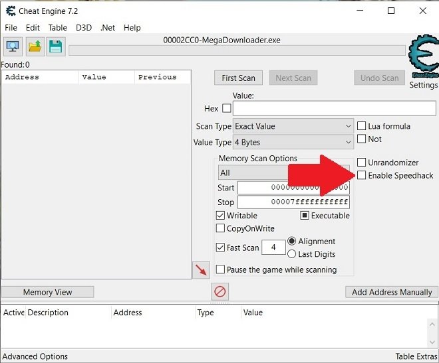Click the process name 00002CC0-MegaDownloader.exe
The image size is (439, 363).
point(221,40)
